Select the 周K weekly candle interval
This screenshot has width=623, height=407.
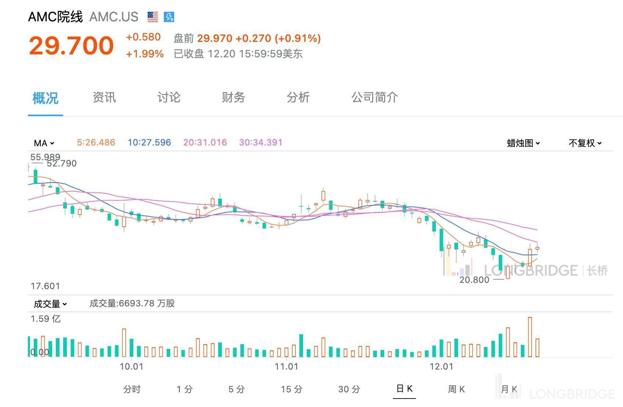457,389
